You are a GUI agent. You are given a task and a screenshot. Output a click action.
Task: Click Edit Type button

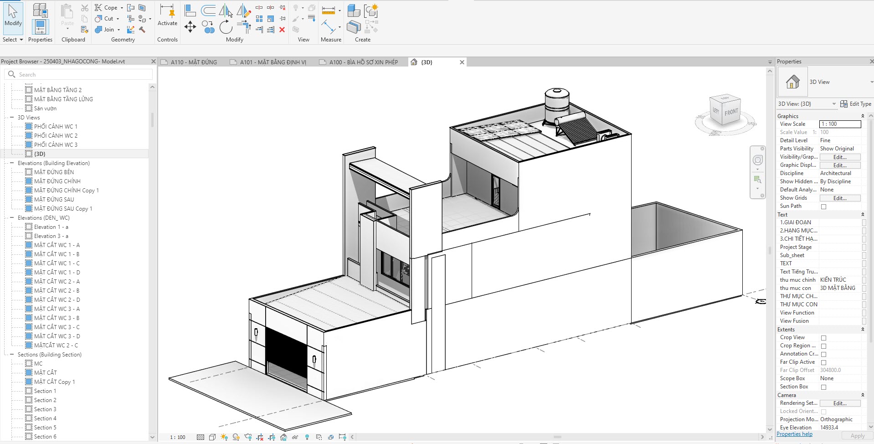(x=855, y=104)
